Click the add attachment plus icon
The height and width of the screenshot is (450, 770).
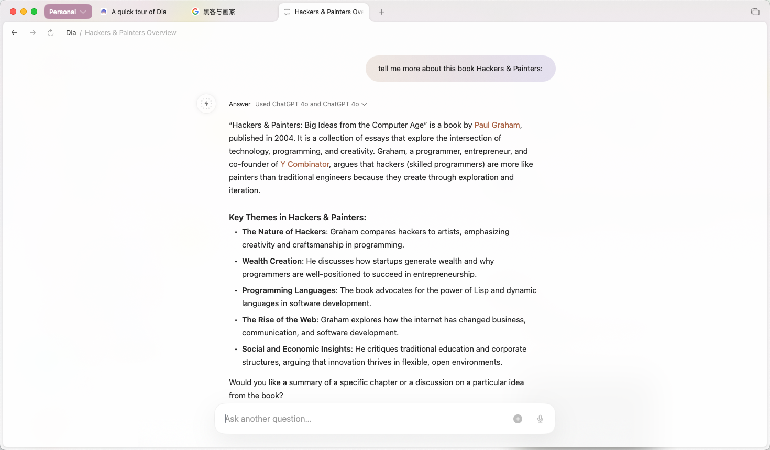pyautogui.click(x=518, y=419)
